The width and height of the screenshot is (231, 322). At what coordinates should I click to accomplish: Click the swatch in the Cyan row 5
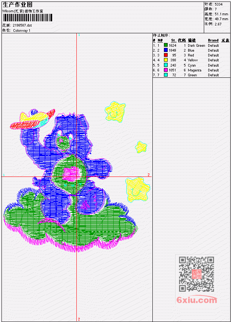166,65
